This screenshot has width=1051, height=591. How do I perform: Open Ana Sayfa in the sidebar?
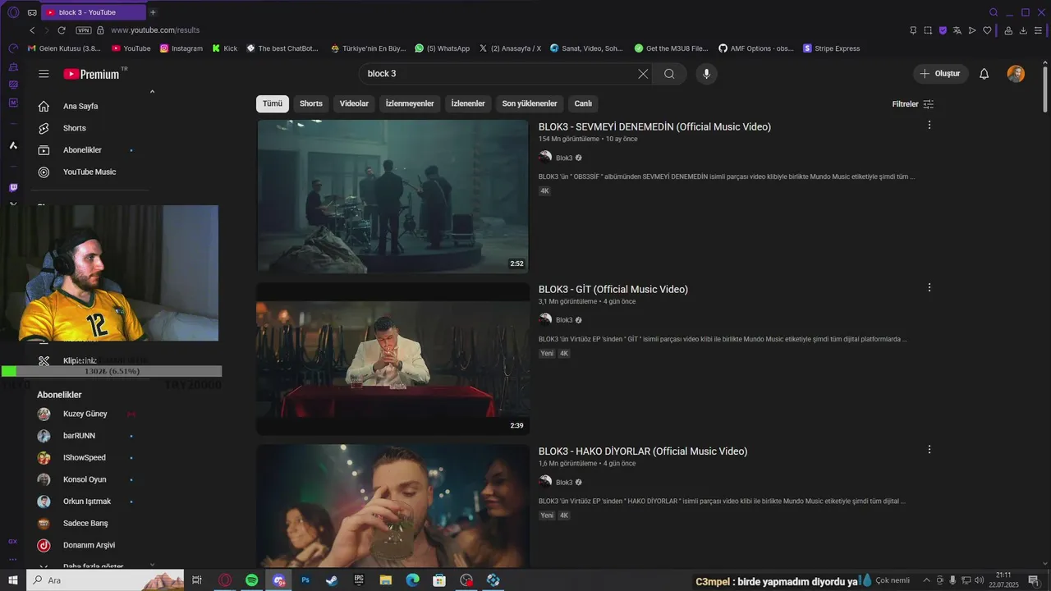80,106
